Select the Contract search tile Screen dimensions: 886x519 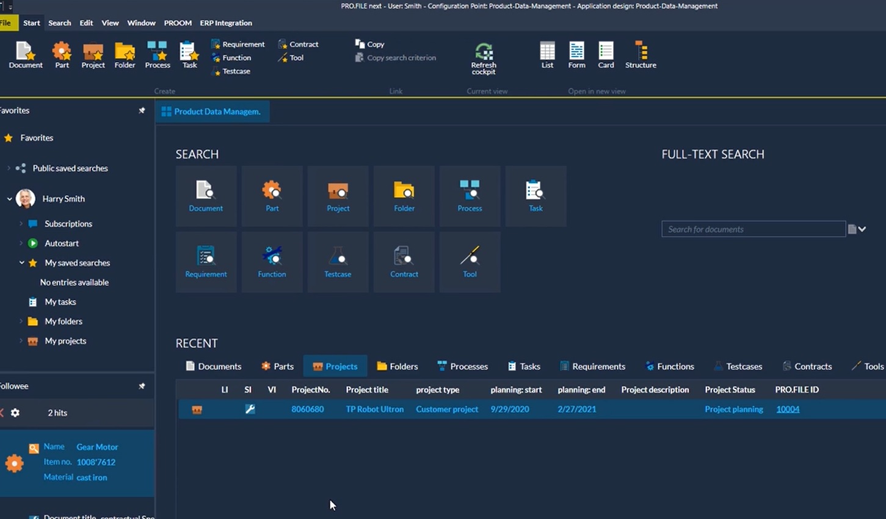click(x=404, y=262)
